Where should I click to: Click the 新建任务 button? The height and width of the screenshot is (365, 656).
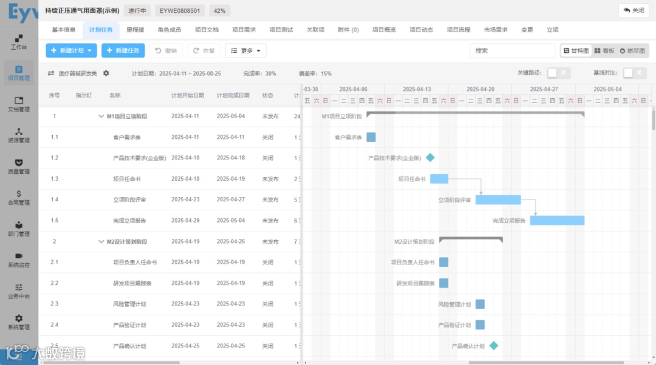click(x=123, y=50)
